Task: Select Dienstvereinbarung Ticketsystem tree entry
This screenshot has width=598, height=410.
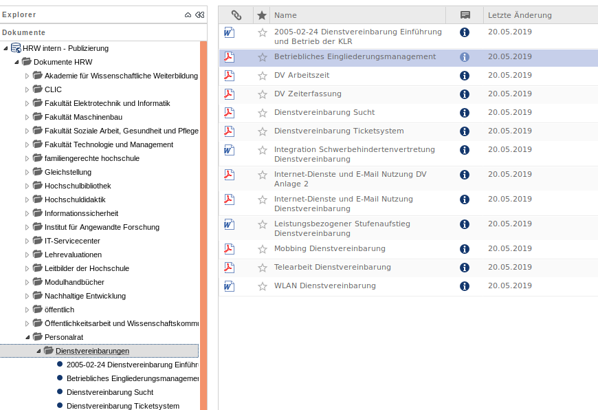Action: tap(123, 406)
